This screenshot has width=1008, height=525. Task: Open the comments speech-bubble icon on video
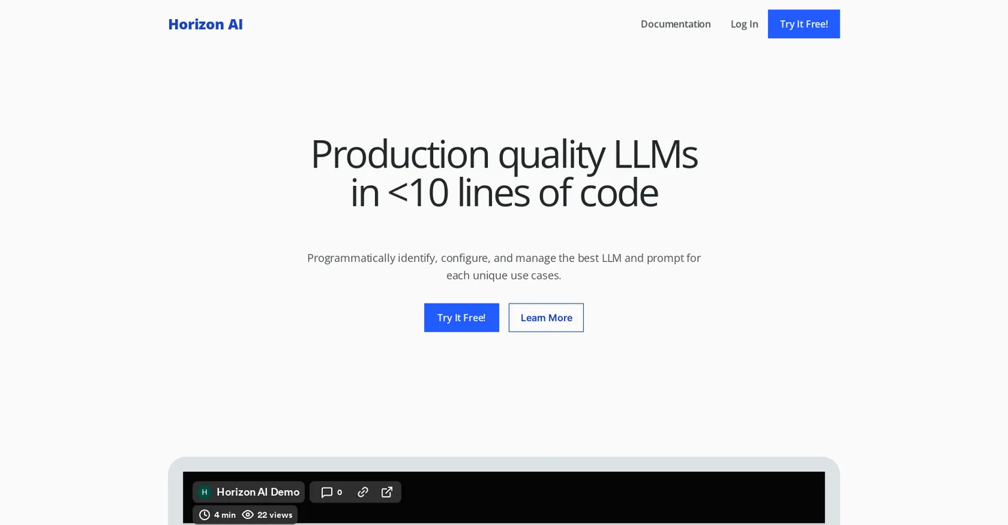[x=327, y=492]
